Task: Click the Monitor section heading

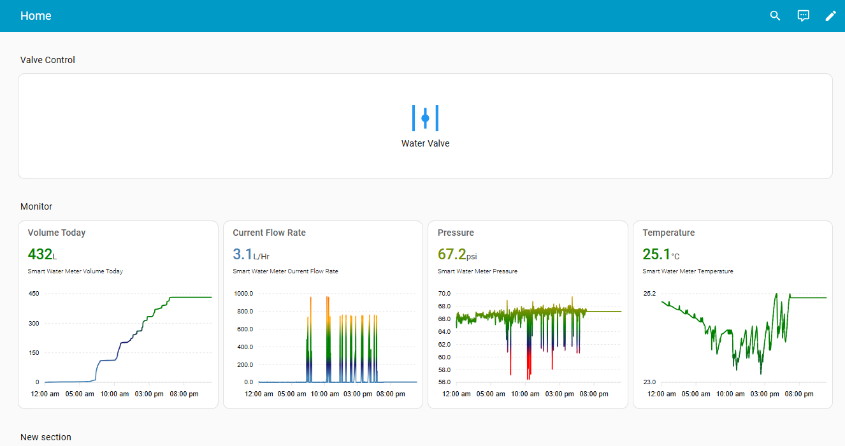Action: tap(36, 206)
